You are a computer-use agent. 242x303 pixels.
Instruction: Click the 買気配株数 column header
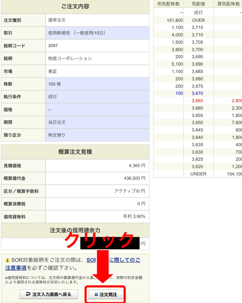click(228, 4)
